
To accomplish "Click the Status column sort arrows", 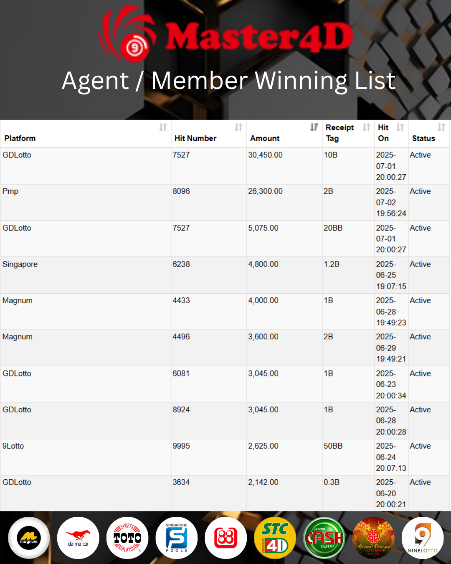I will click(x=441, y=127).
